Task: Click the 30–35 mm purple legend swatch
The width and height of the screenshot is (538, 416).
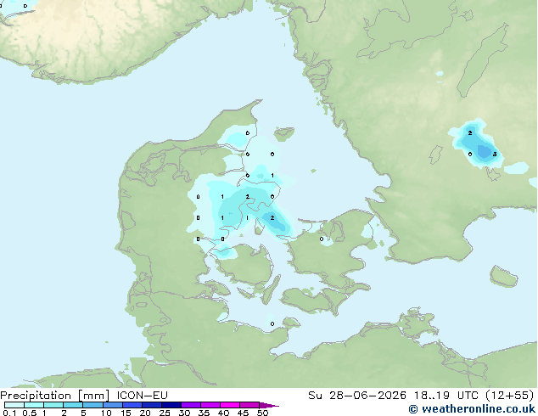Action: point(190,405)
